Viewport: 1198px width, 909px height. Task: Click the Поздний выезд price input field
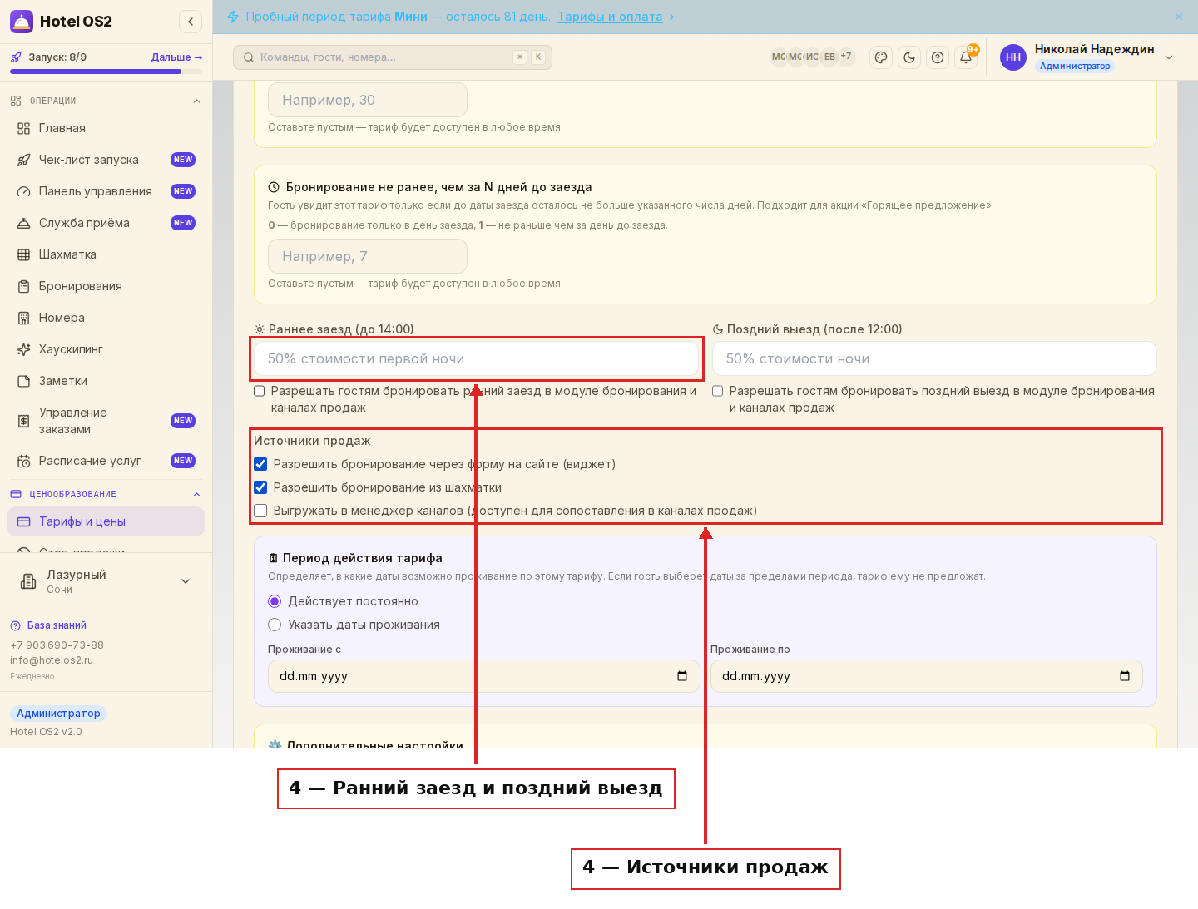(934, 358)
